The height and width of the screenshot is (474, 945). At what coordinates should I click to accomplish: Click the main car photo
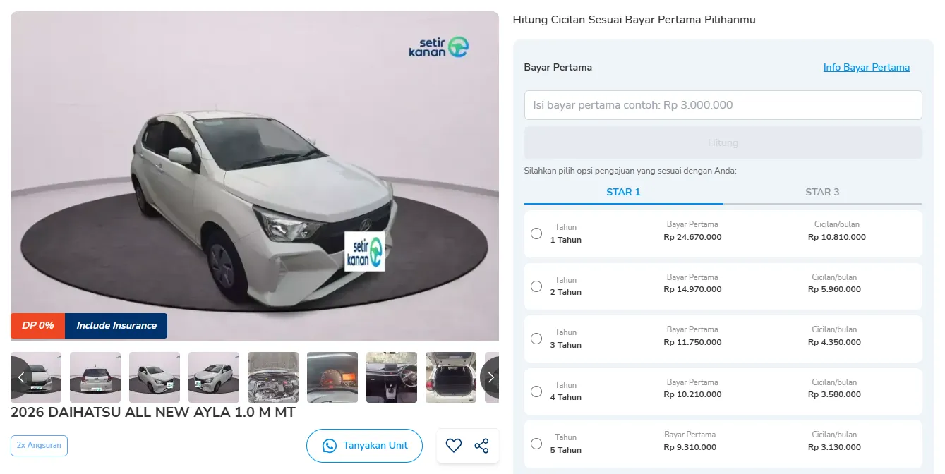[x=255, y=176]
